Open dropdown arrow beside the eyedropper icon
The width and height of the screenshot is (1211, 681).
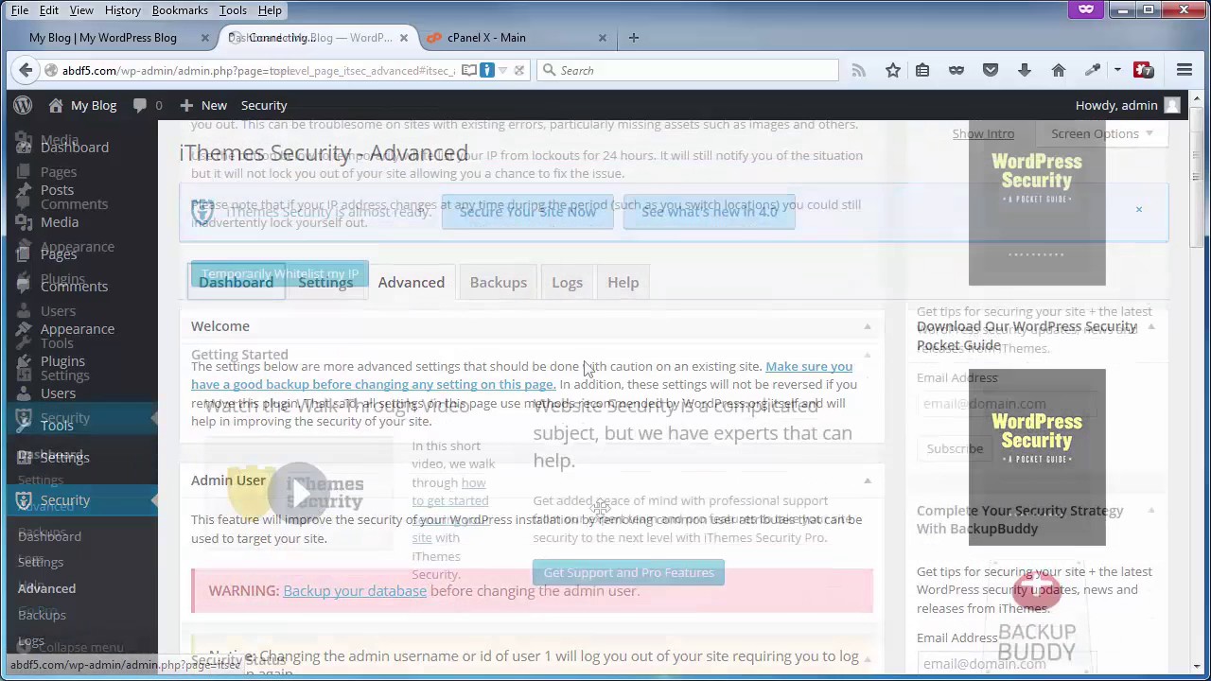pos(1116,70)
